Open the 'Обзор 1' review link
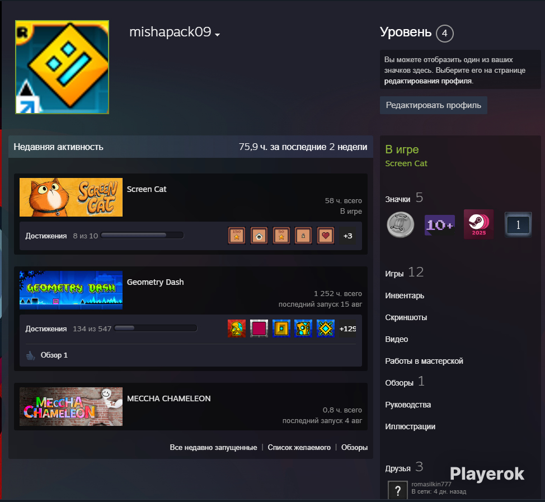Screen dimensions: 545x502 click(x=54, y=355)
